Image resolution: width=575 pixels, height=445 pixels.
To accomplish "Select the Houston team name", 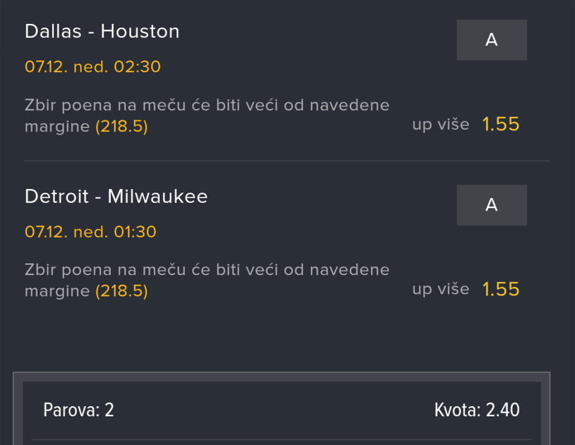I will [x=140, y=31].
